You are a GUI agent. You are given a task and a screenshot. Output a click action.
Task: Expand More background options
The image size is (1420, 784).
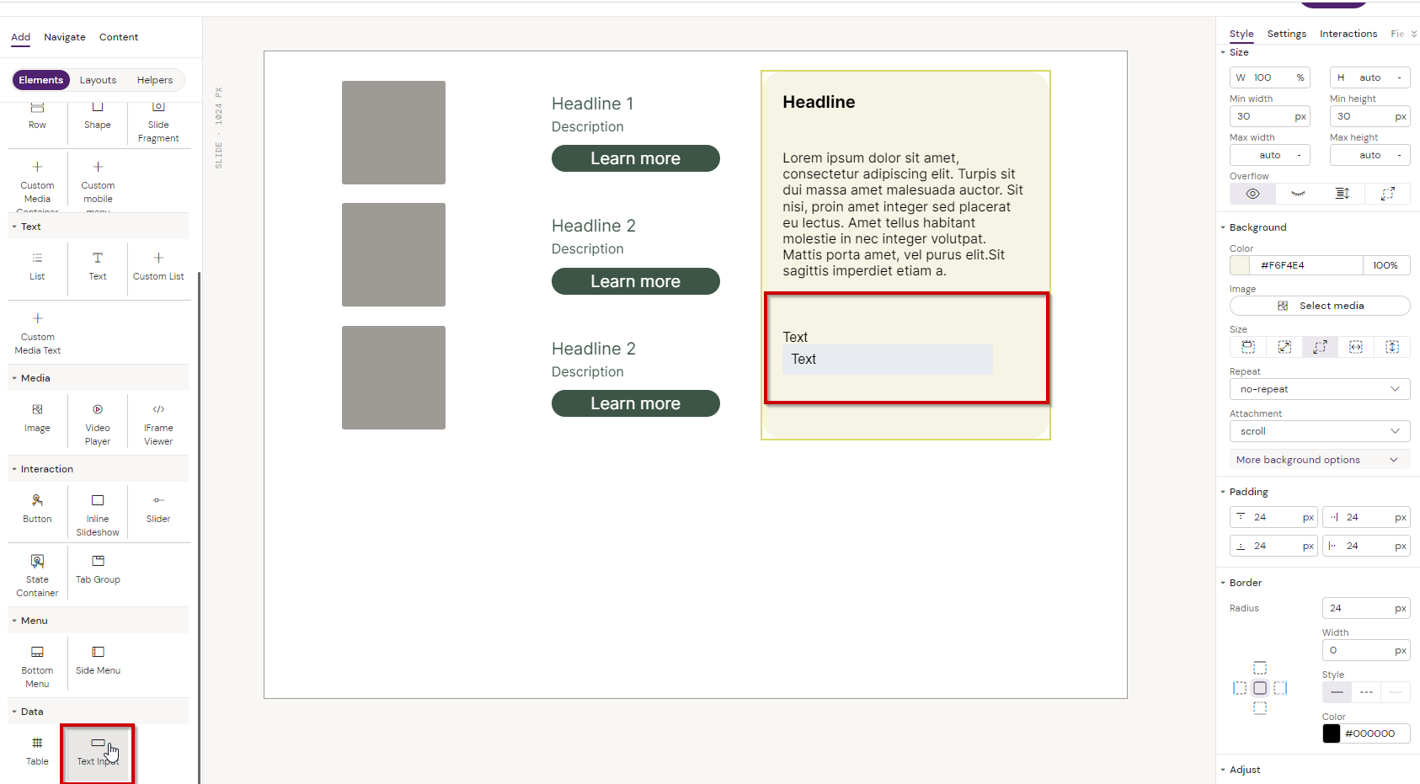pos(1319,460)
